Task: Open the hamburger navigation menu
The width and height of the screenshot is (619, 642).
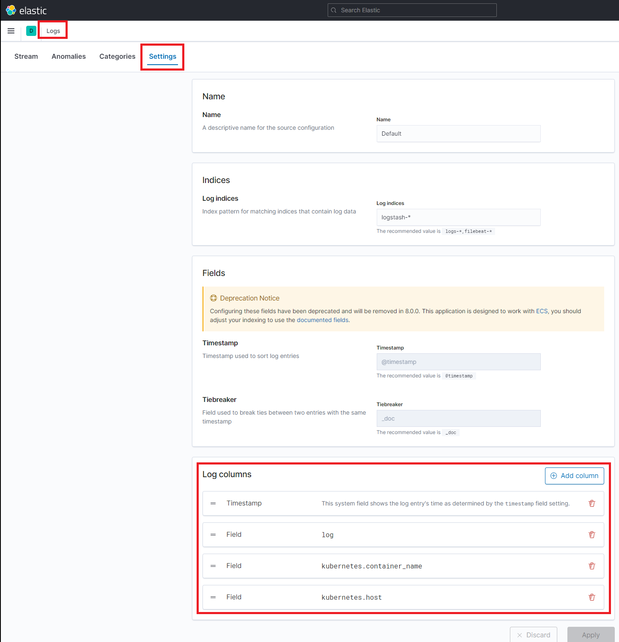Action: pyautogui.click(x=11, y=31)
